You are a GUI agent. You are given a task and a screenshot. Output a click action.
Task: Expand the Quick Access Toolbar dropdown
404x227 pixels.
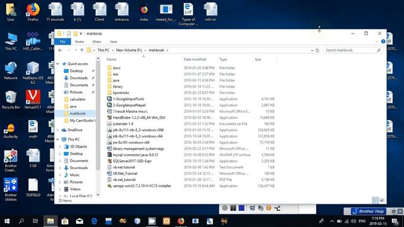pos(81,33)
